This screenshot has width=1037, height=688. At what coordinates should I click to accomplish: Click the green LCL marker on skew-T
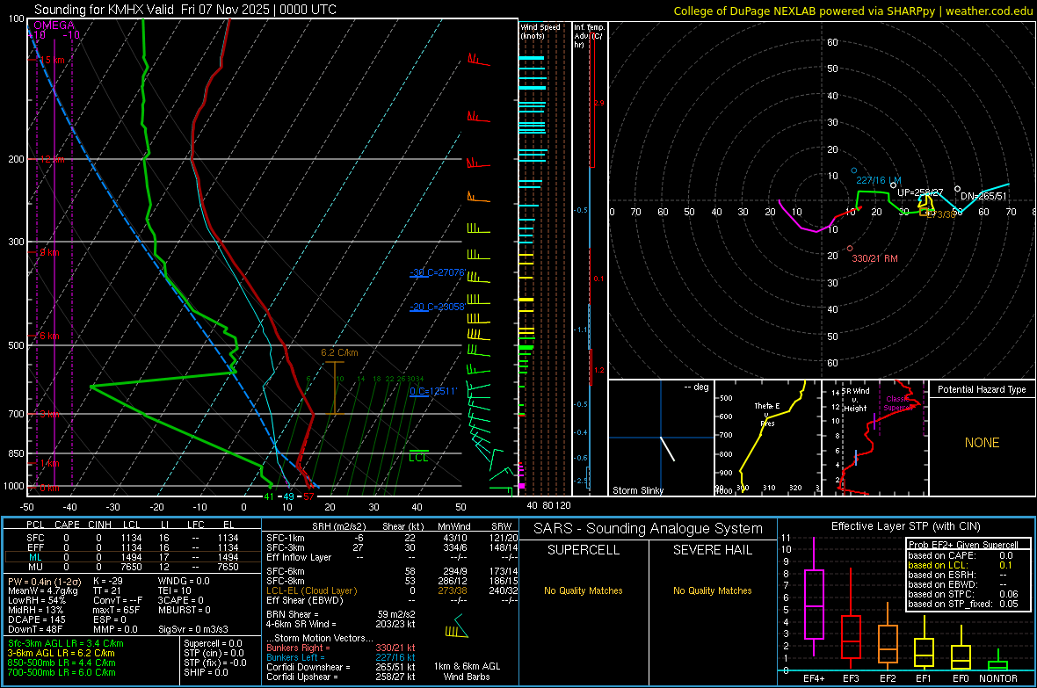pos(418,455)
